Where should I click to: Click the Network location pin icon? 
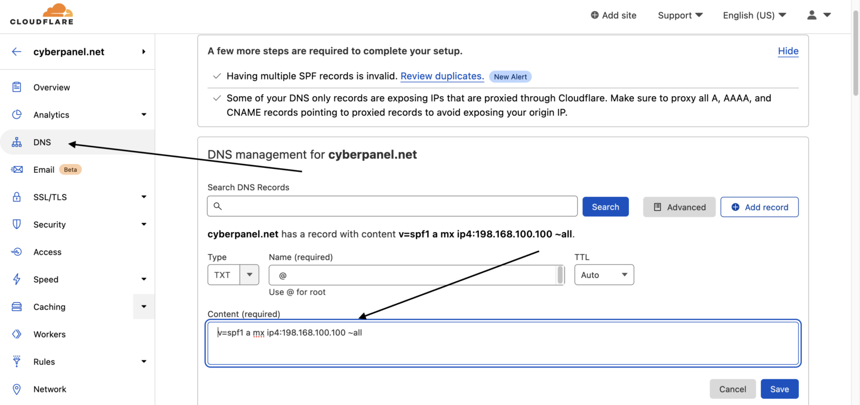pos(17,389)
